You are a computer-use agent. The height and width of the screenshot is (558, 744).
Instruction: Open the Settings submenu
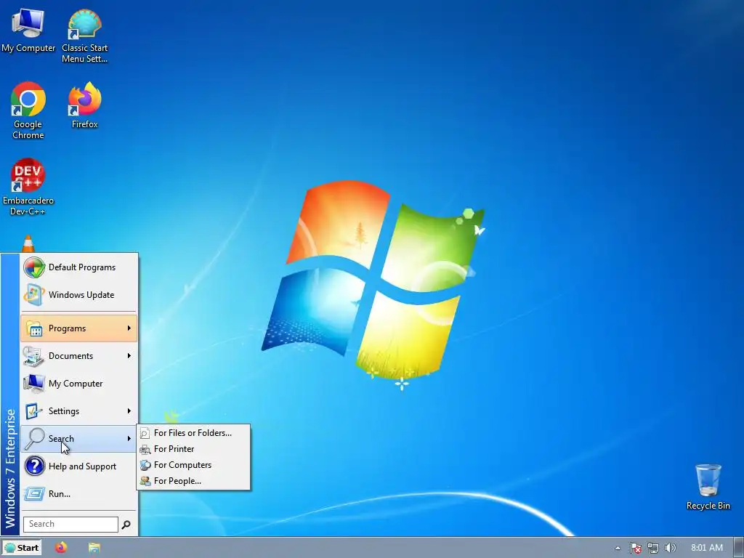click(78, 411)
